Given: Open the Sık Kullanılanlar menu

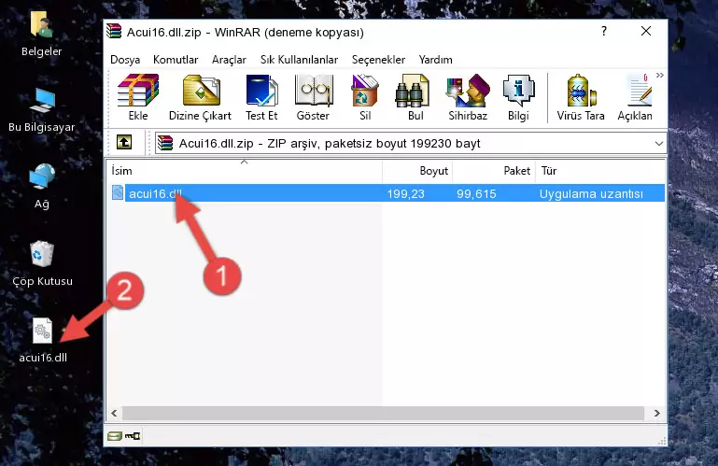Looking at the screenshot, I should [x=299, y=60].
